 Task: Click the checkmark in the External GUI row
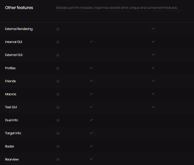(x=153, y=54)
